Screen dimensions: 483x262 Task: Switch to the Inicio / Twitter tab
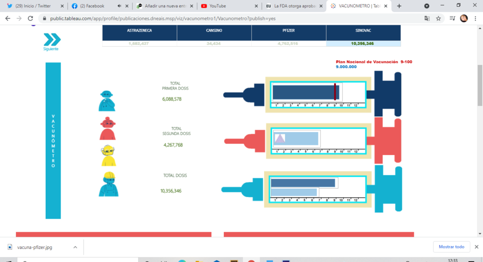33,6
